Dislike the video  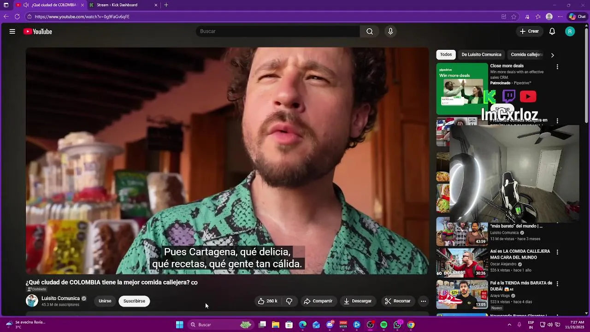(x=289, y=301)
